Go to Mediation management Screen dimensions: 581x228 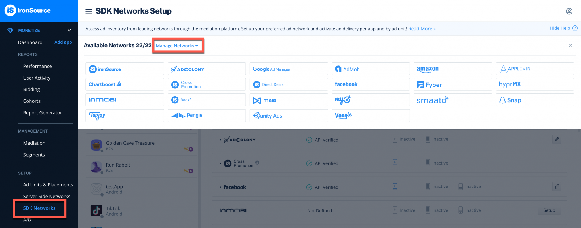pyautogui.click(x=34, y=143)
